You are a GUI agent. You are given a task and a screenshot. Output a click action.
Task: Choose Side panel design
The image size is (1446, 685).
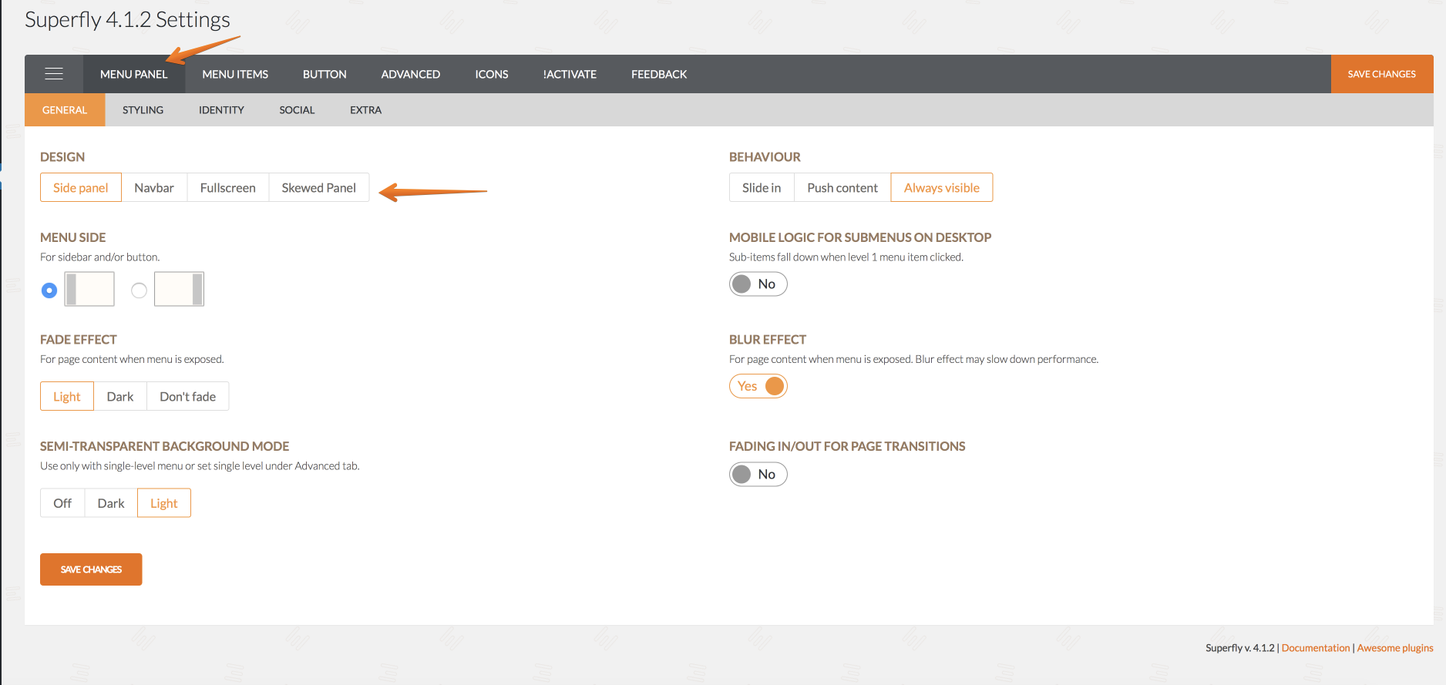81,187
